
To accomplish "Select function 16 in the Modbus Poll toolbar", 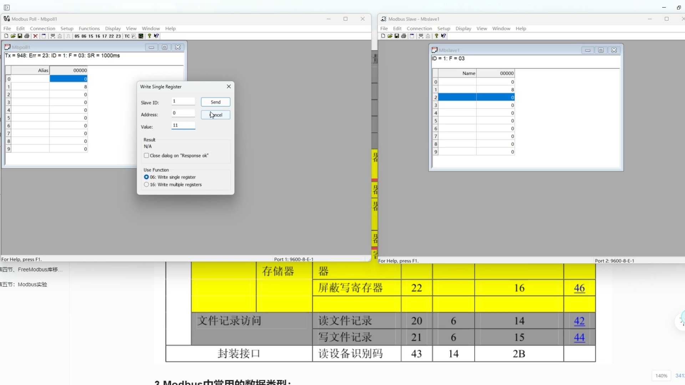I will point(97,36).
